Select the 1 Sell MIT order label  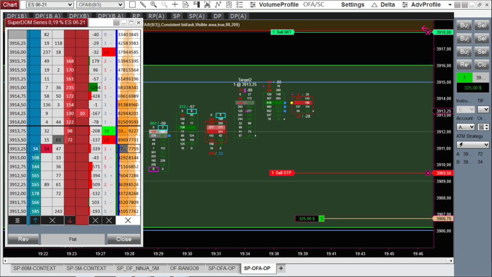[282, 32]
